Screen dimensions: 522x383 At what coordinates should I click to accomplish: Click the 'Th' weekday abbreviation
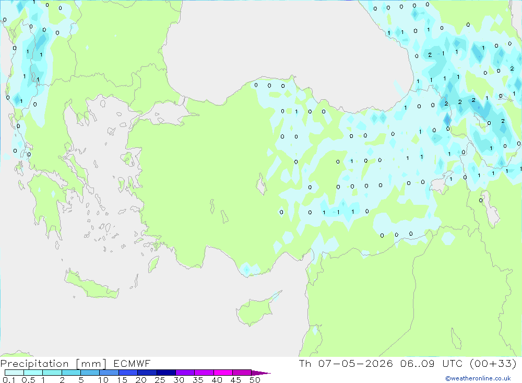pos(305,363)
